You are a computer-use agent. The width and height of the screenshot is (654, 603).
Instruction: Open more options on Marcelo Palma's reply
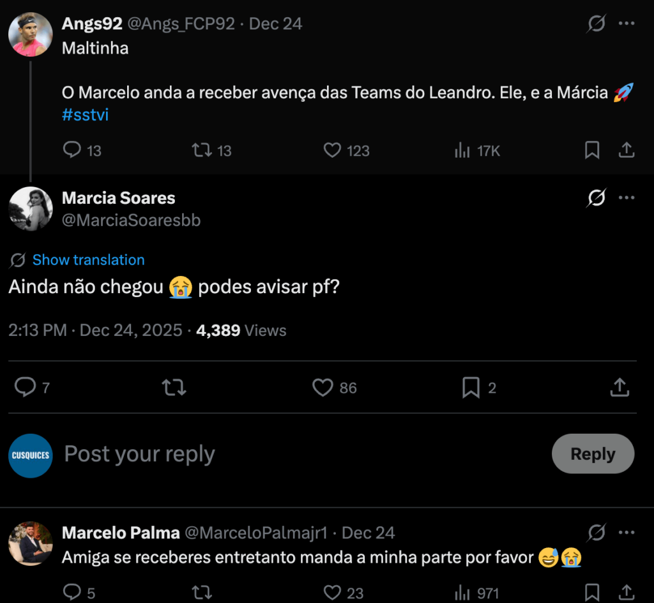627,533
